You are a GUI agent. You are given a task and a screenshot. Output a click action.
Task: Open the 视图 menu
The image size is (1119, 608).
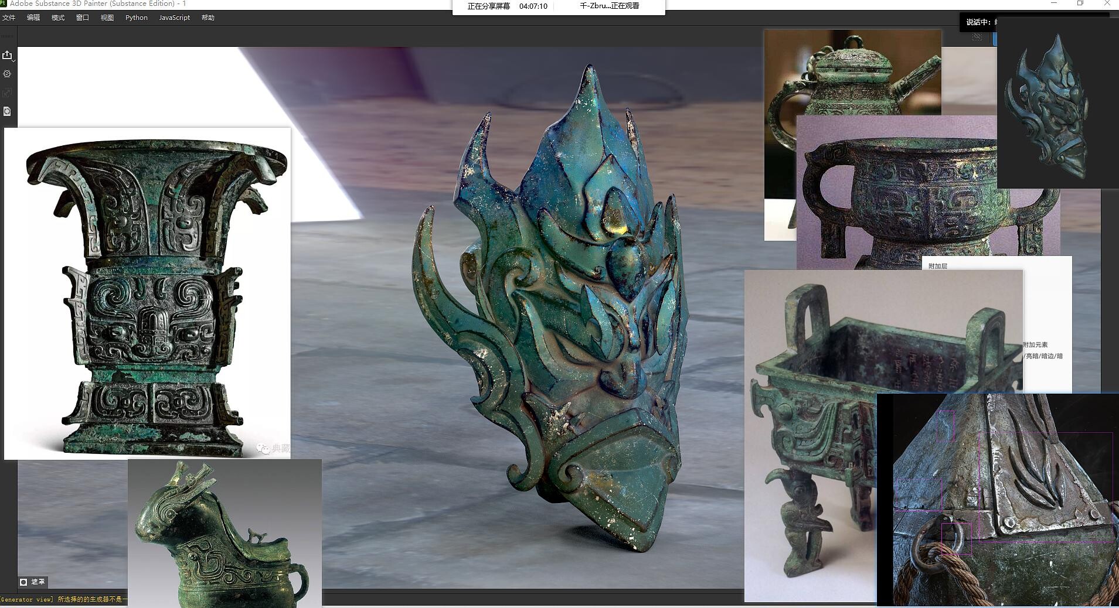click(107, 17)
